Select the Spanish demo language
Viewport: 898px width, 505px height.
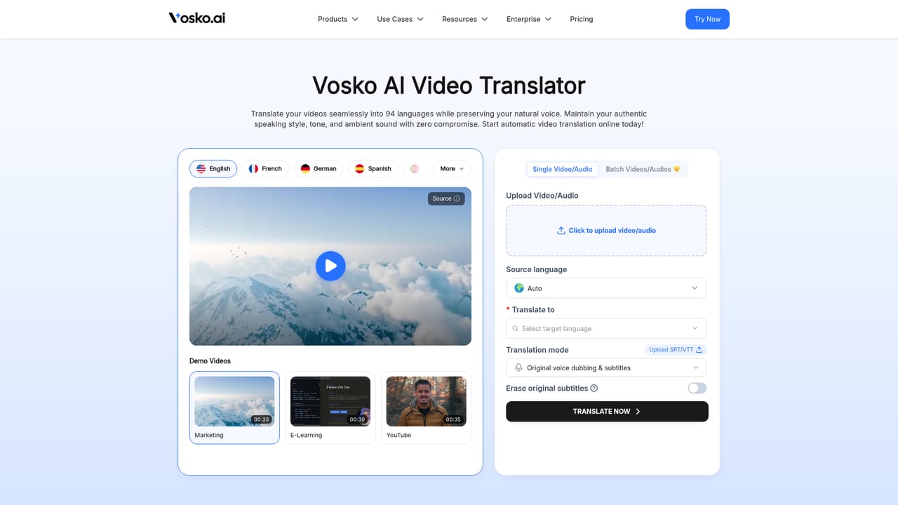click(x=373, y=168)
